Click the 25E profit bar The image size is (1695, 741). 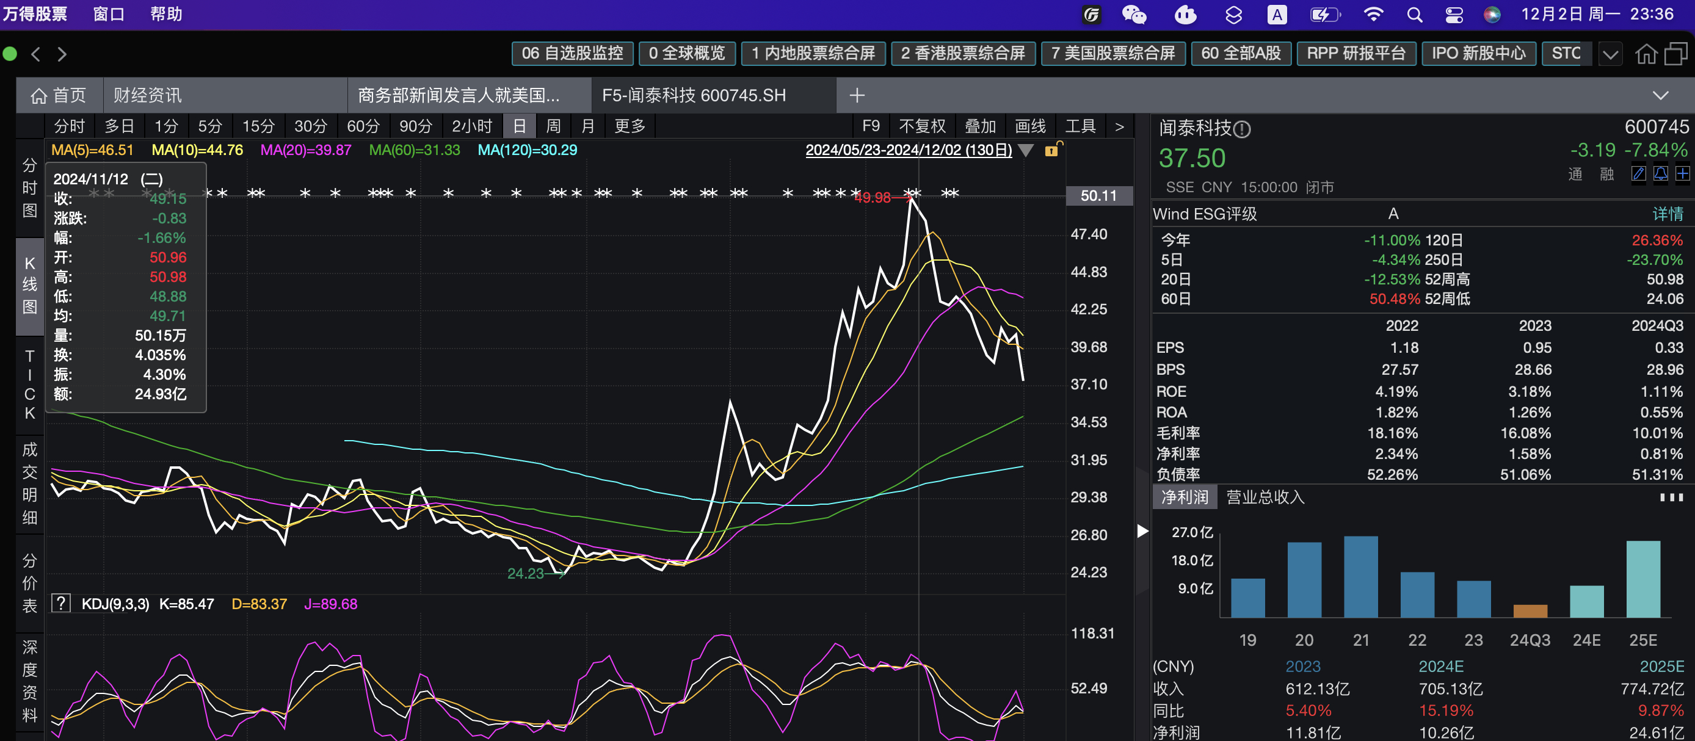(x=1643, y=579)
